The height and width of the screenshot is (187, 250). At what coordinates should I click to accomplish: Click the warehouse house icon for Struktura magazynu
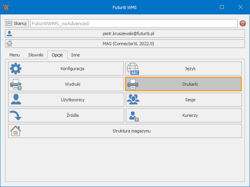tap(16, 131)
